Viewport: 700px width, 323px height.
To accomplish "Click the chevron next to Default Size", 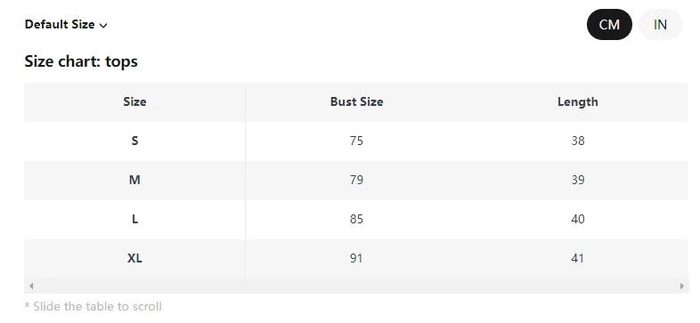I will (103, 26).
